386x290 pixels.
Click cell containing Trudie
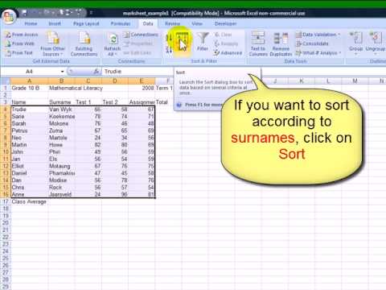[29, 110]
